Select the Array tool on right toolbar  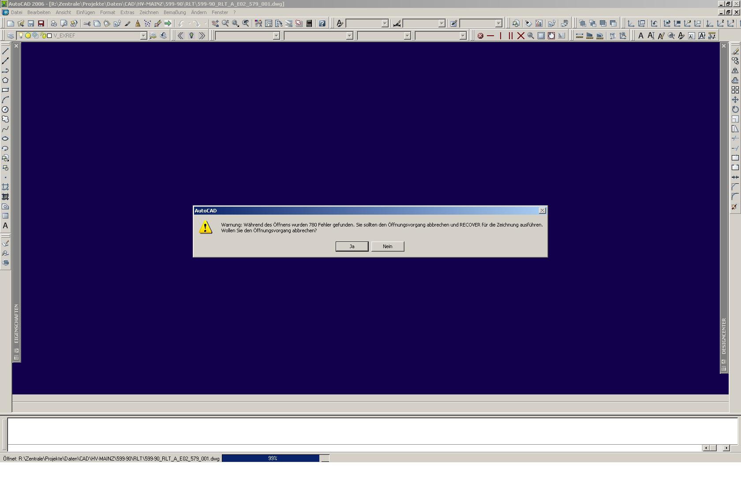click(735, 90)
